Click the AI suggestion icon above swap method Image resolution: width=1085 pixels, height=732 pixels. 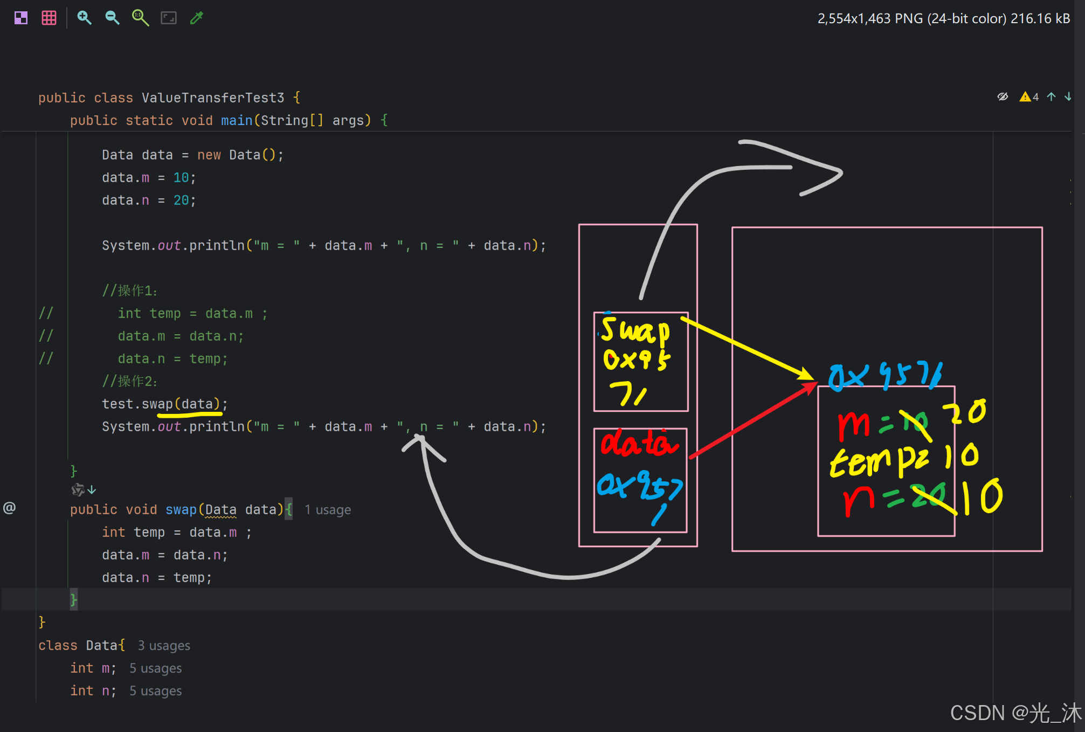point(79,489)
